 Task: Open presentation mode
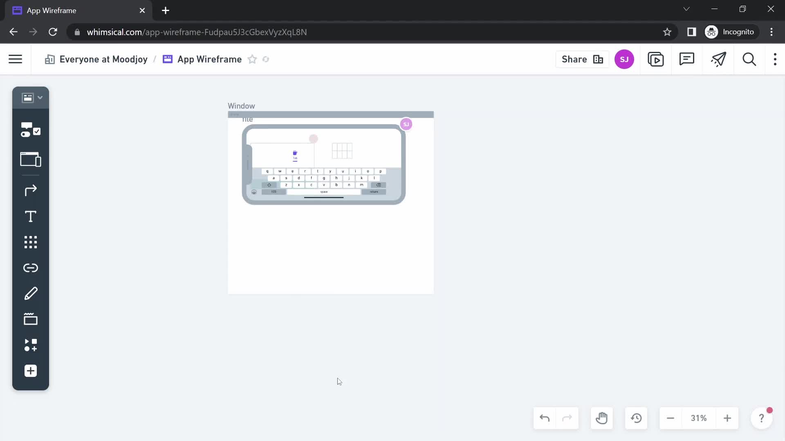(x=657, y=59)
